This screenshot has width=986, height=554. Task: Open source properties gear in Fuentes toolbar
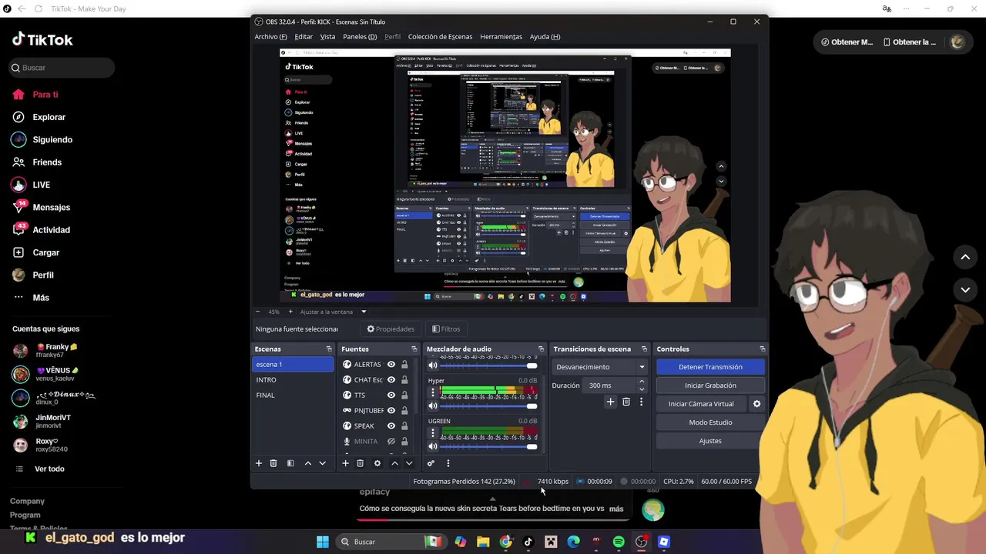tap(377, 463)
